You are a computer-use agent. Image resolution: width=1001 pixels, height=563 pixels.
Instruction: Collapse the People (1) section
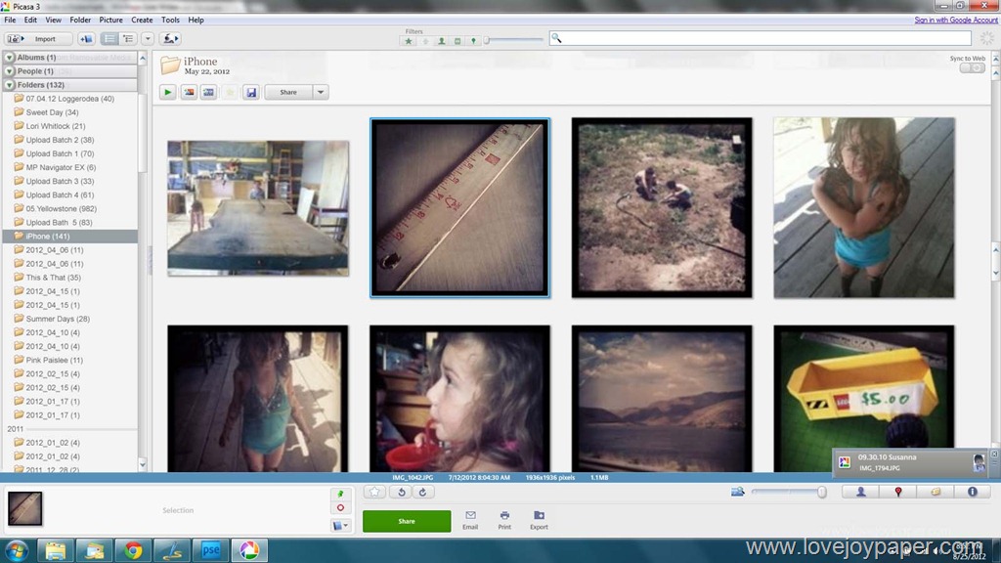(x=10, y=70)
